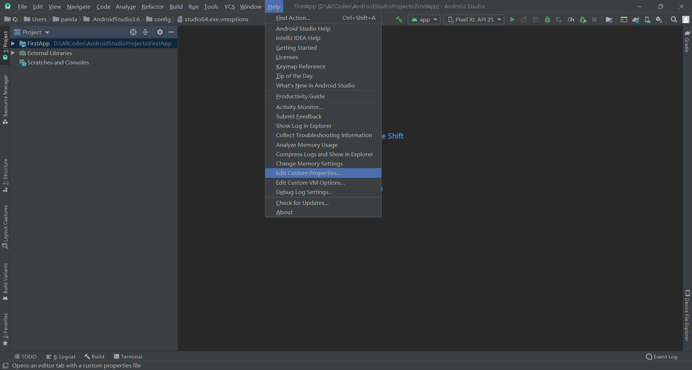Click studio64.exe.vmoptions breadcrumb file
692x370 pixels.
pyautogui.click(x=213, y=19)
